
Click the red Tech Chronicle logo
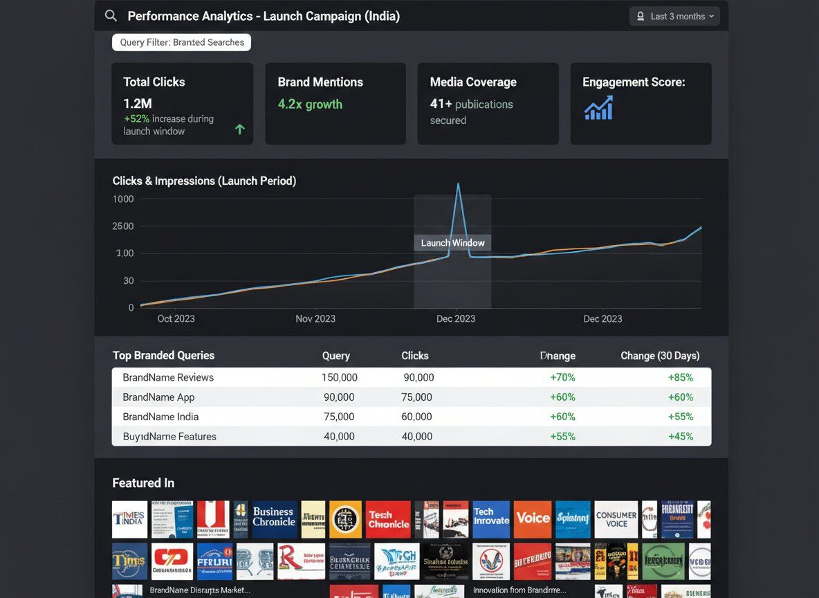point(388,520)
